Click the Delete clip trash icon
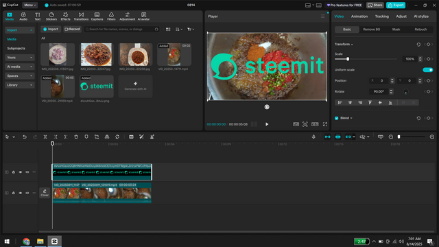This screenshot has width=439, height=247. point(76,137)
